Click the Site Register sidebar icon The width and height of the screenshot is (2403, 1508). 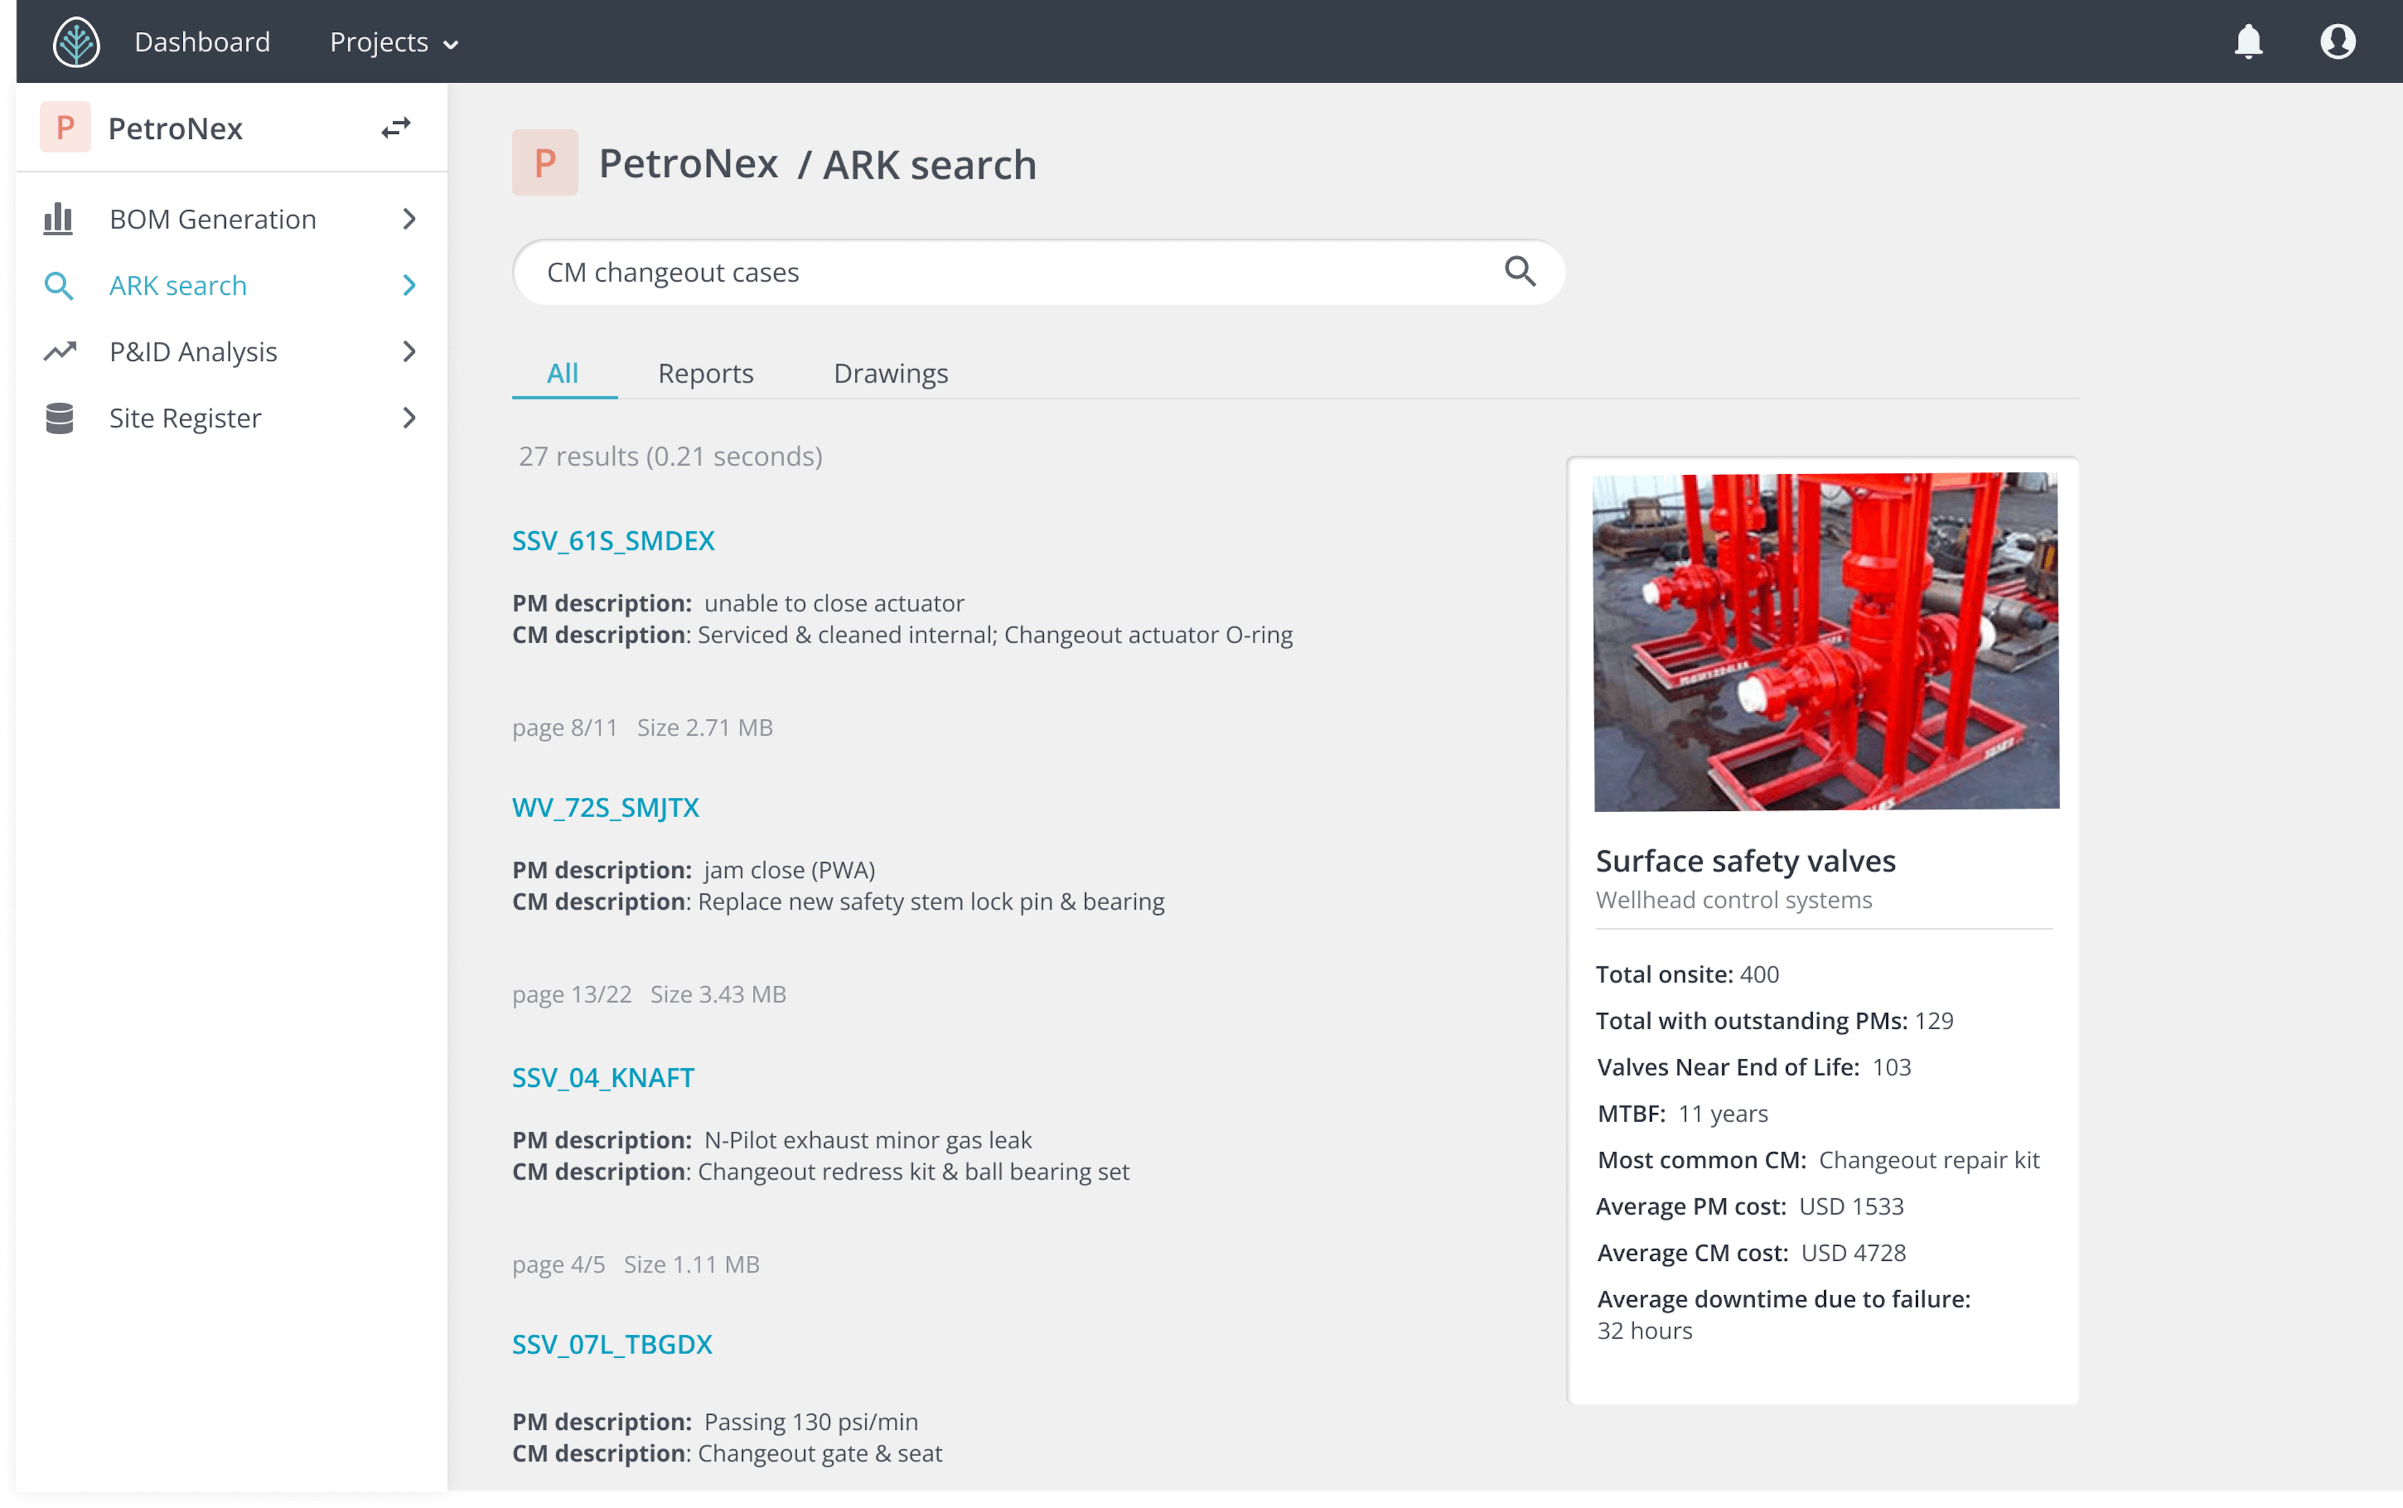(x=58, y=417)
